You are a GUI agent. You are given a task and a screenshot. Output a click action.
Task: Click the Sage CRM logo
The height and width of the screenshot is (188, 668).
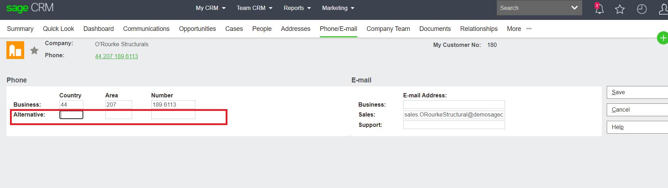pos(30,8)
